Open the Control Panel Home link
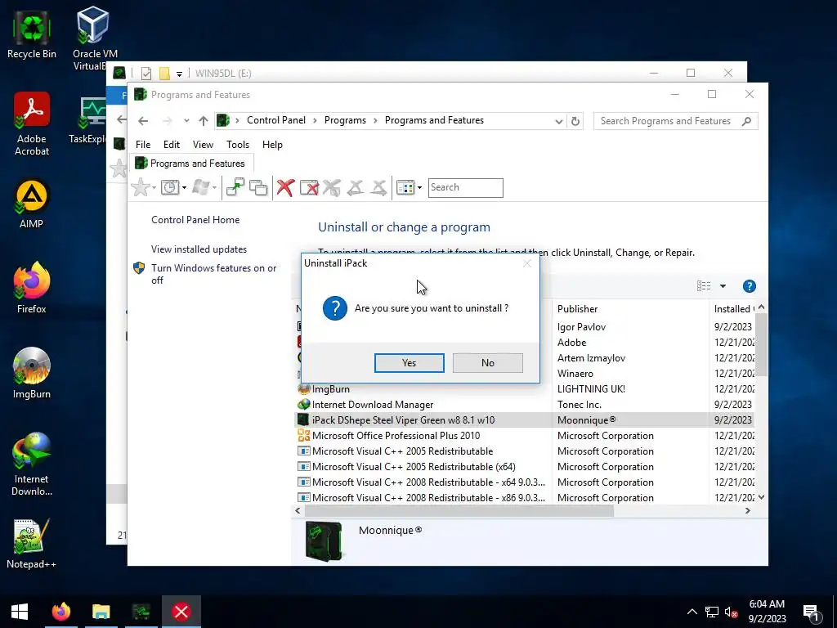This screenshot has height=628, width=837. tap(195, 219)
